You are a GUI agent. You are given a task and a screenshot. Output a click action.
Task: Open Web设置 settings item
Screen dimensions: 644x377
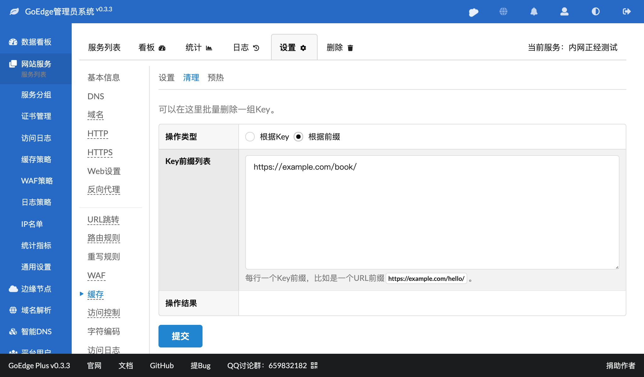pos(104,171)
